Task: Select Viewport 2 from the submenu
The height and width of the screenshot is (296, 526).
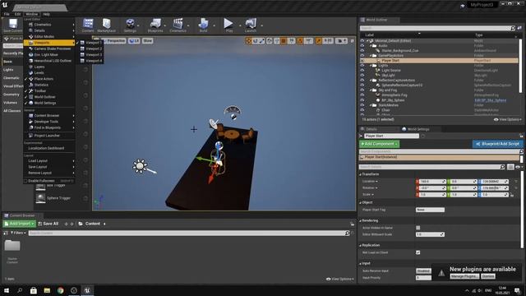Action: click(90, 49)
